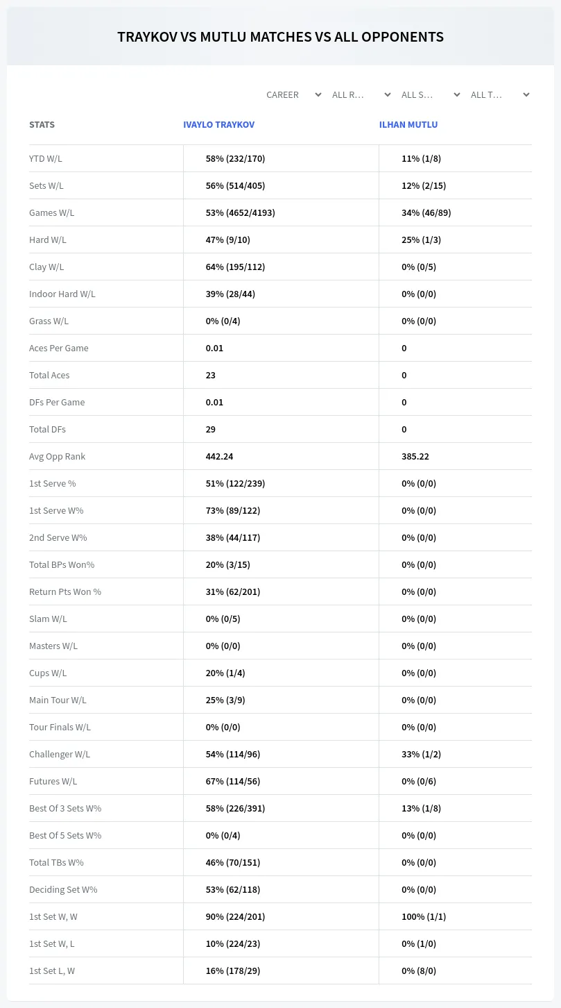
Task: Expand the ALL T... filter dropdown
Action: [x=500, y=94]
